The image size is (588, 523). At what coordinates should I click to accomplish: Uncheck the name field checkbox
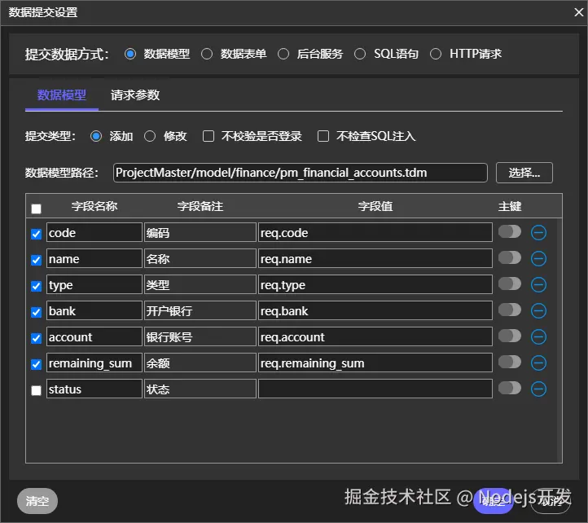point(36,260)
